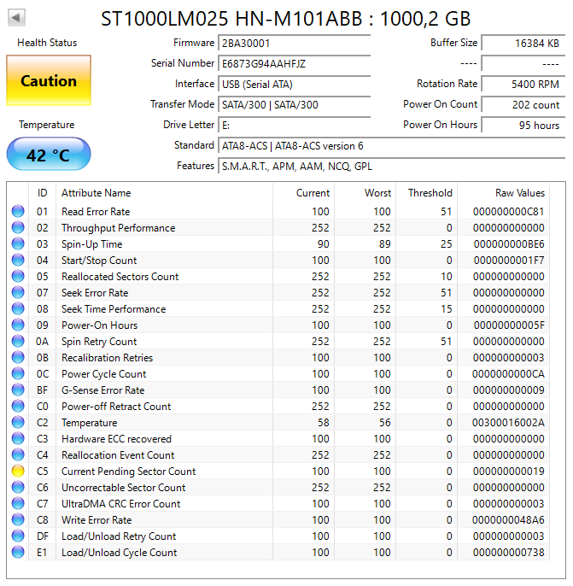
Task: Click the blue status icon for Reallocated Sectors Count
Action: click(18, 277)
